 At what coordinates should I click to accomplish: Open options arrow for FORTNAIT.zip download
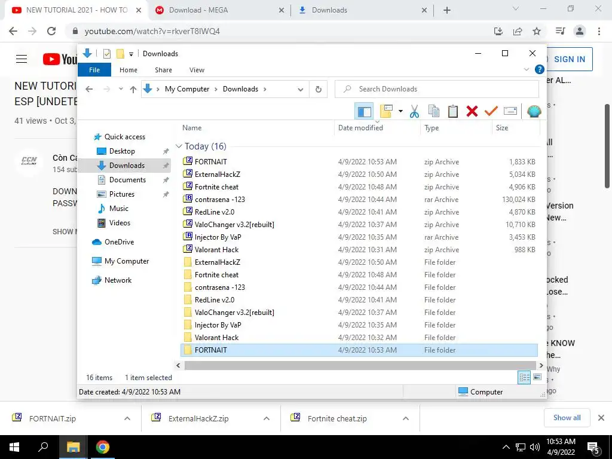click(127, 418)
